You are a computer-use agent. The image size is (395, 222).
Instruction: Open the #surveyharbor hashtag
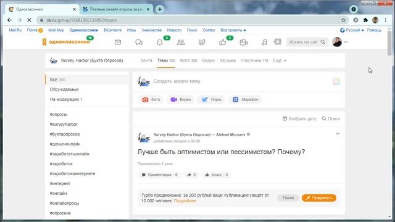[64, 125]
